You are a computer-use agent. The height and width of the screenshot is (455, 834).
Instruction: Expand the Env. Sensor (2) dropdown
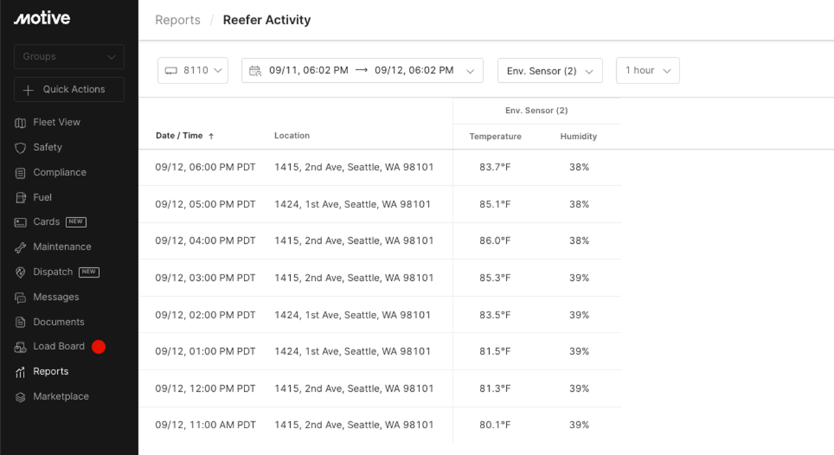550,71
